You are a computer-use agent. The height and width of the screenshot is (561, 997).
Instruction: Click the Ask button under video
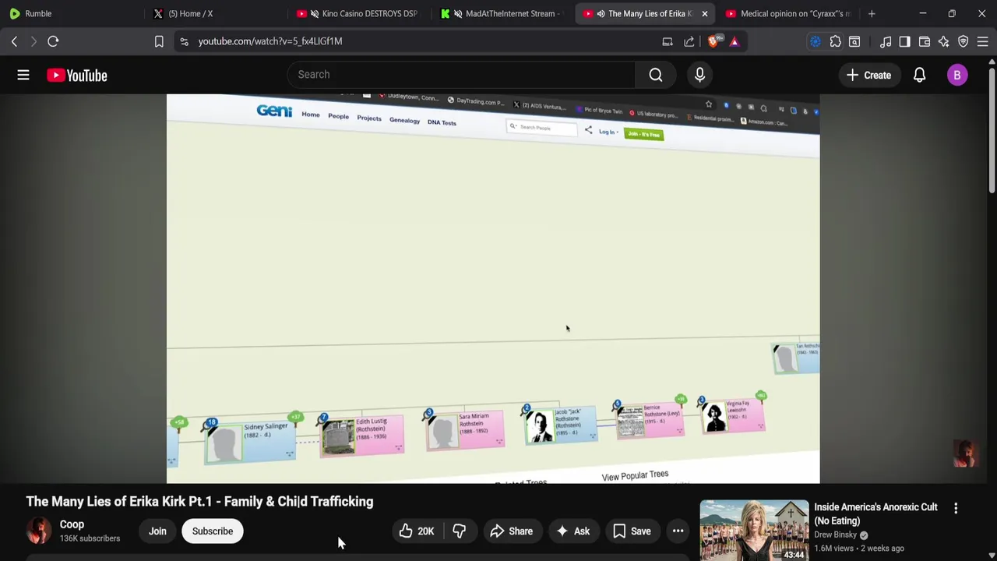click(572, 531)
